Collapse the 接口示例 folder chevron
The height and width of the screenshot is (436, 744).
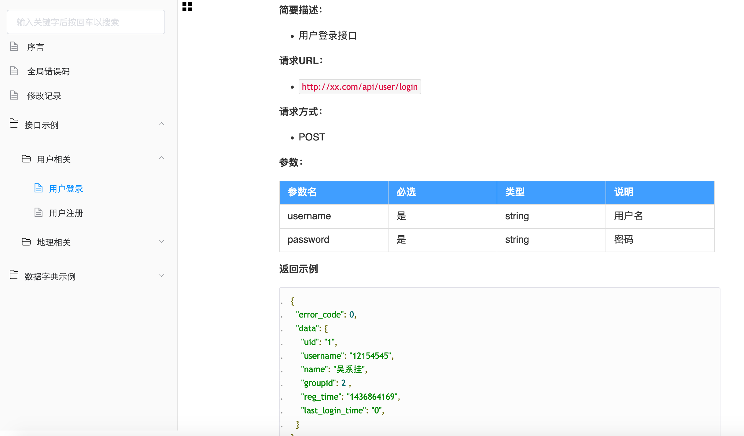161,124
